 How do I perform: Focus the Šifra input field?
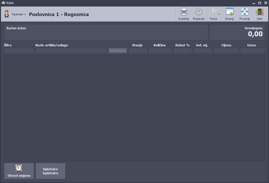click(x=19, y=50)
